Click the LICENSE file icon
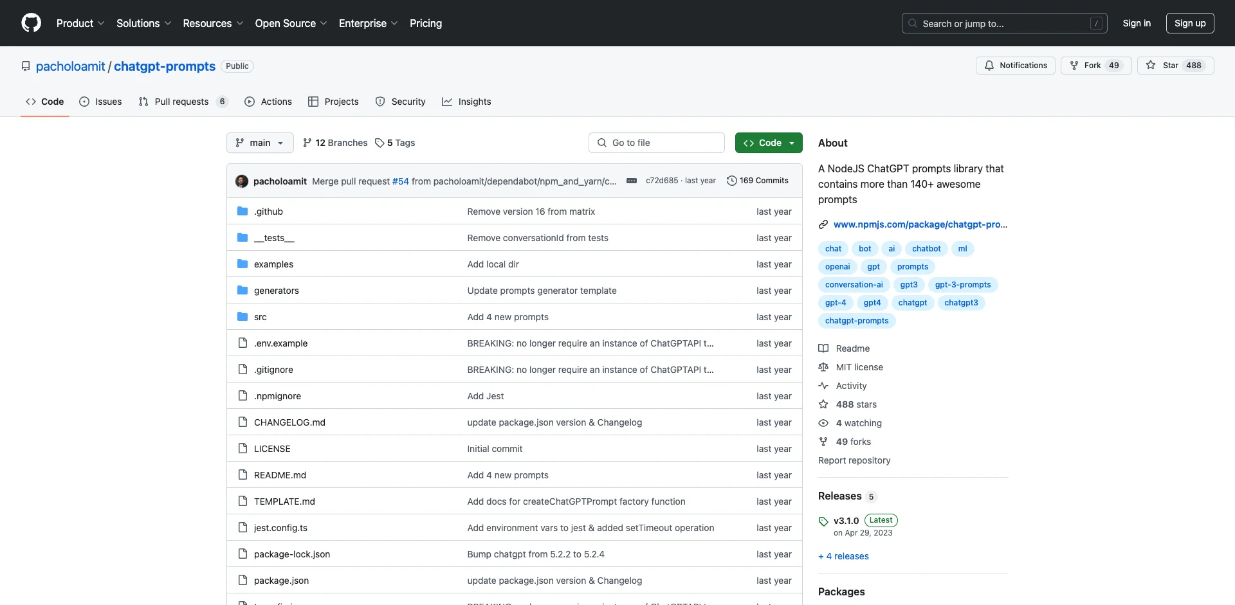Viewport: 1235px width, 605px height. point(242,448)
